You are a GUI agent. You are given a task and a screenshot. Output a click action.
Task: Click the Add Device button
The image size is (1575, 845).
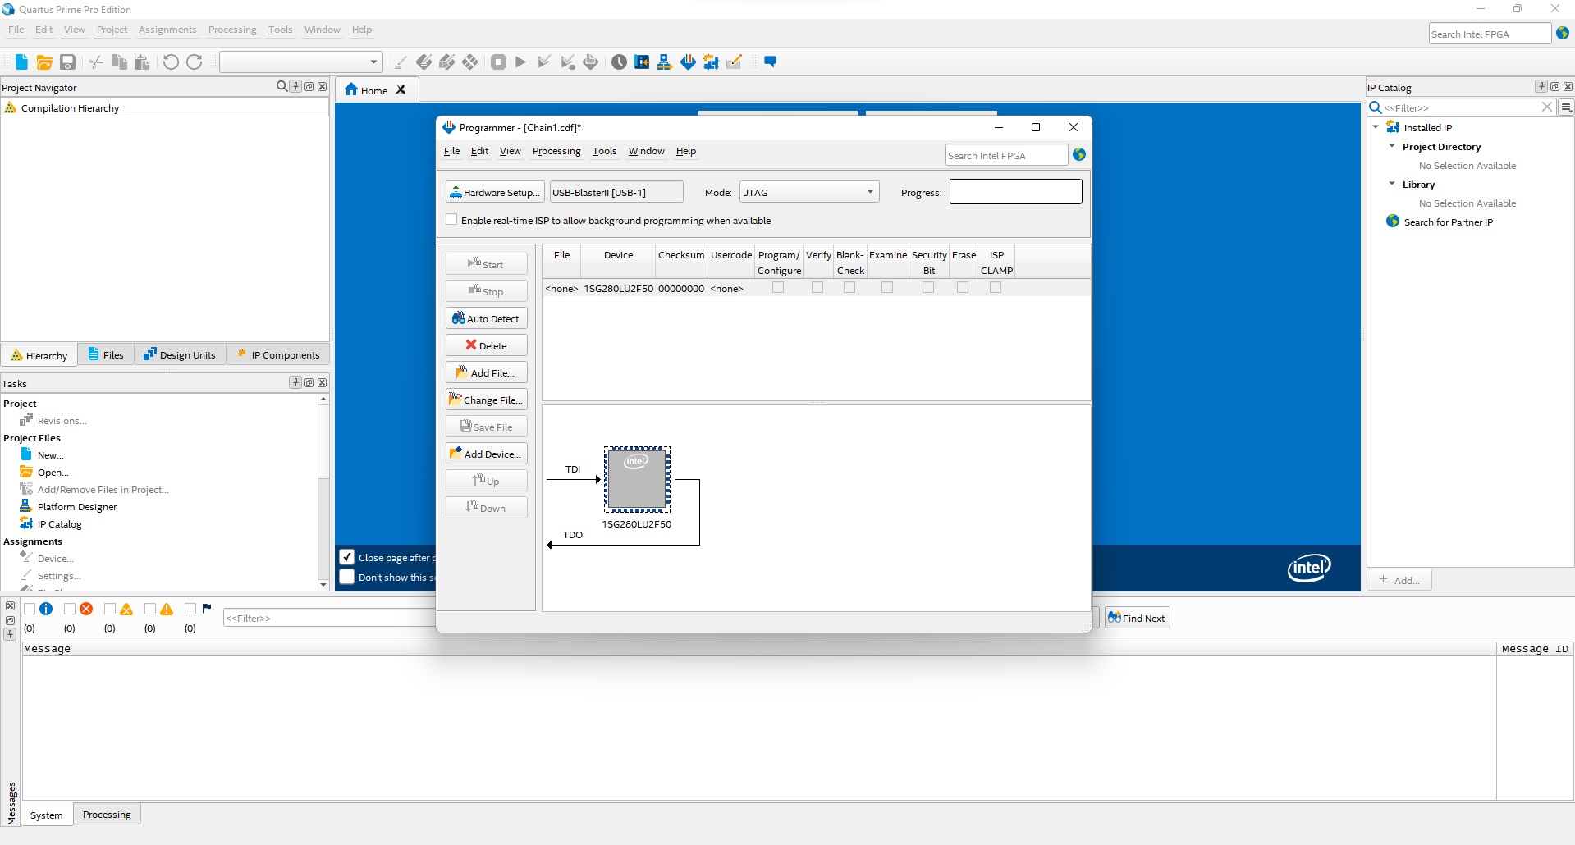pos(487,454)
